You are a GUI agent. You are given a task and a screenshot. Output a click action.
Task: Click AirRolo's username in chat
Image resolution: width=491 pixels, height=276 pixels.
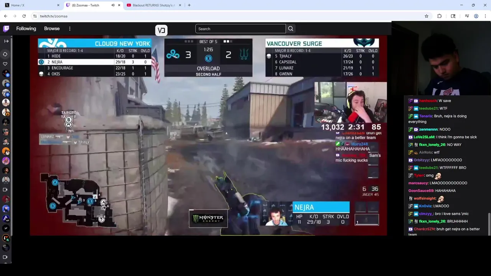click(x=425, y=153)
